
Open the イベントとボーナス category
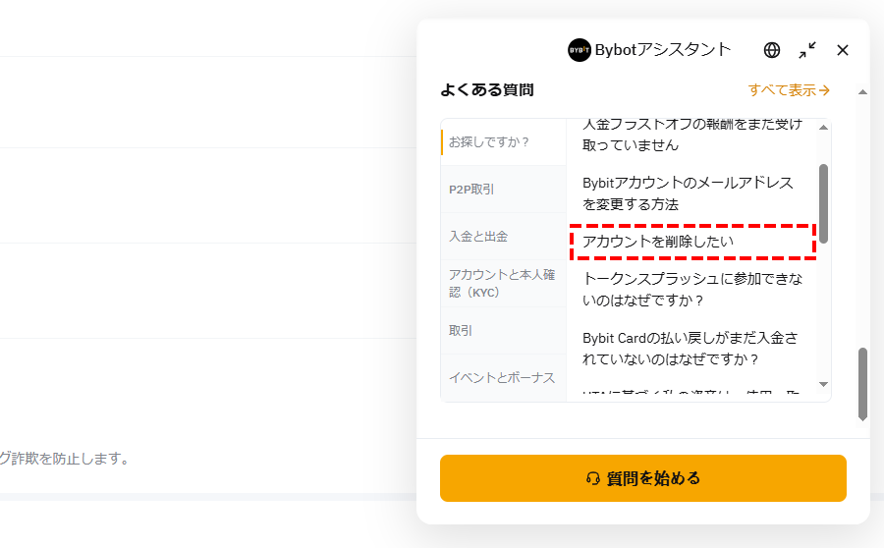click(x=504, y=377)
